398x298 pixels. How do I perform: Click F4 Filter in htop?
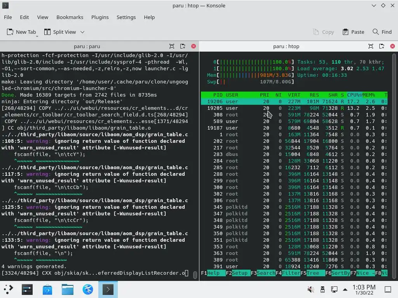click(x=288, y=273)
